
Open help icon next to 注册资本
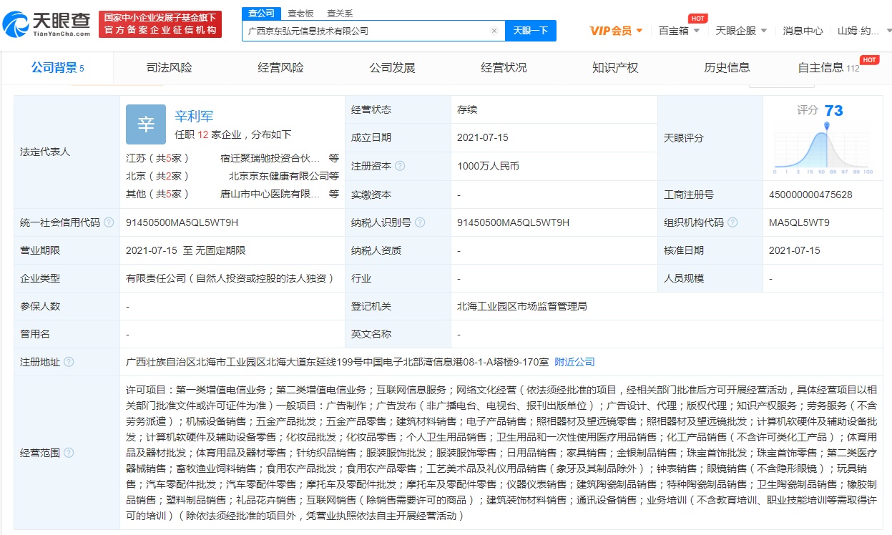(x=400, y=166)
